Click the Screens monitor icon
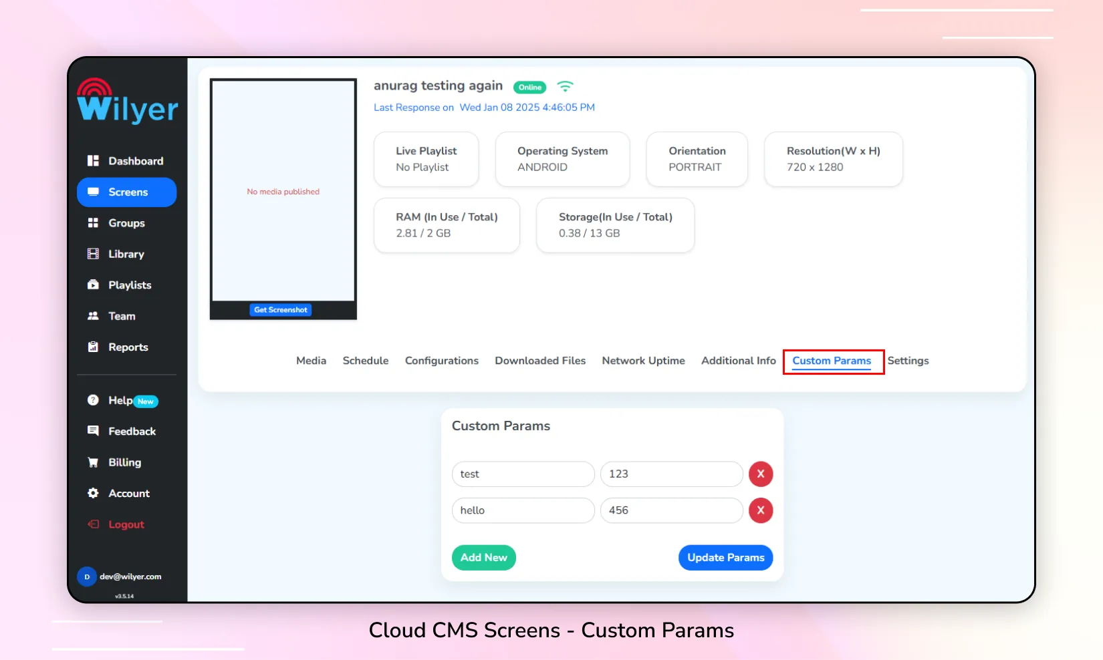The width and height of the screenshot is (1103, 660). [x=93, y=192]
